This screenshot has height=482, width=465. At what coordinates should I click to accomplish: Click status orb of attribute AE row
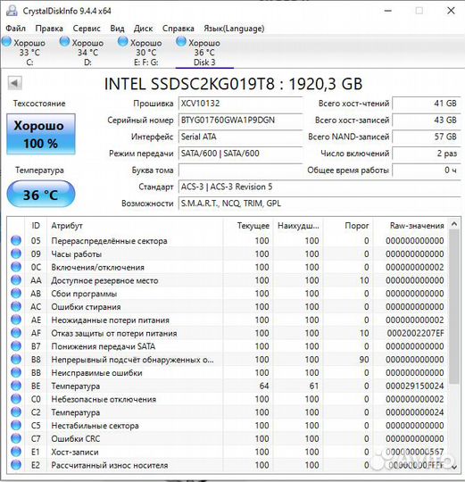pyautogui.click(x=16, y=320)
